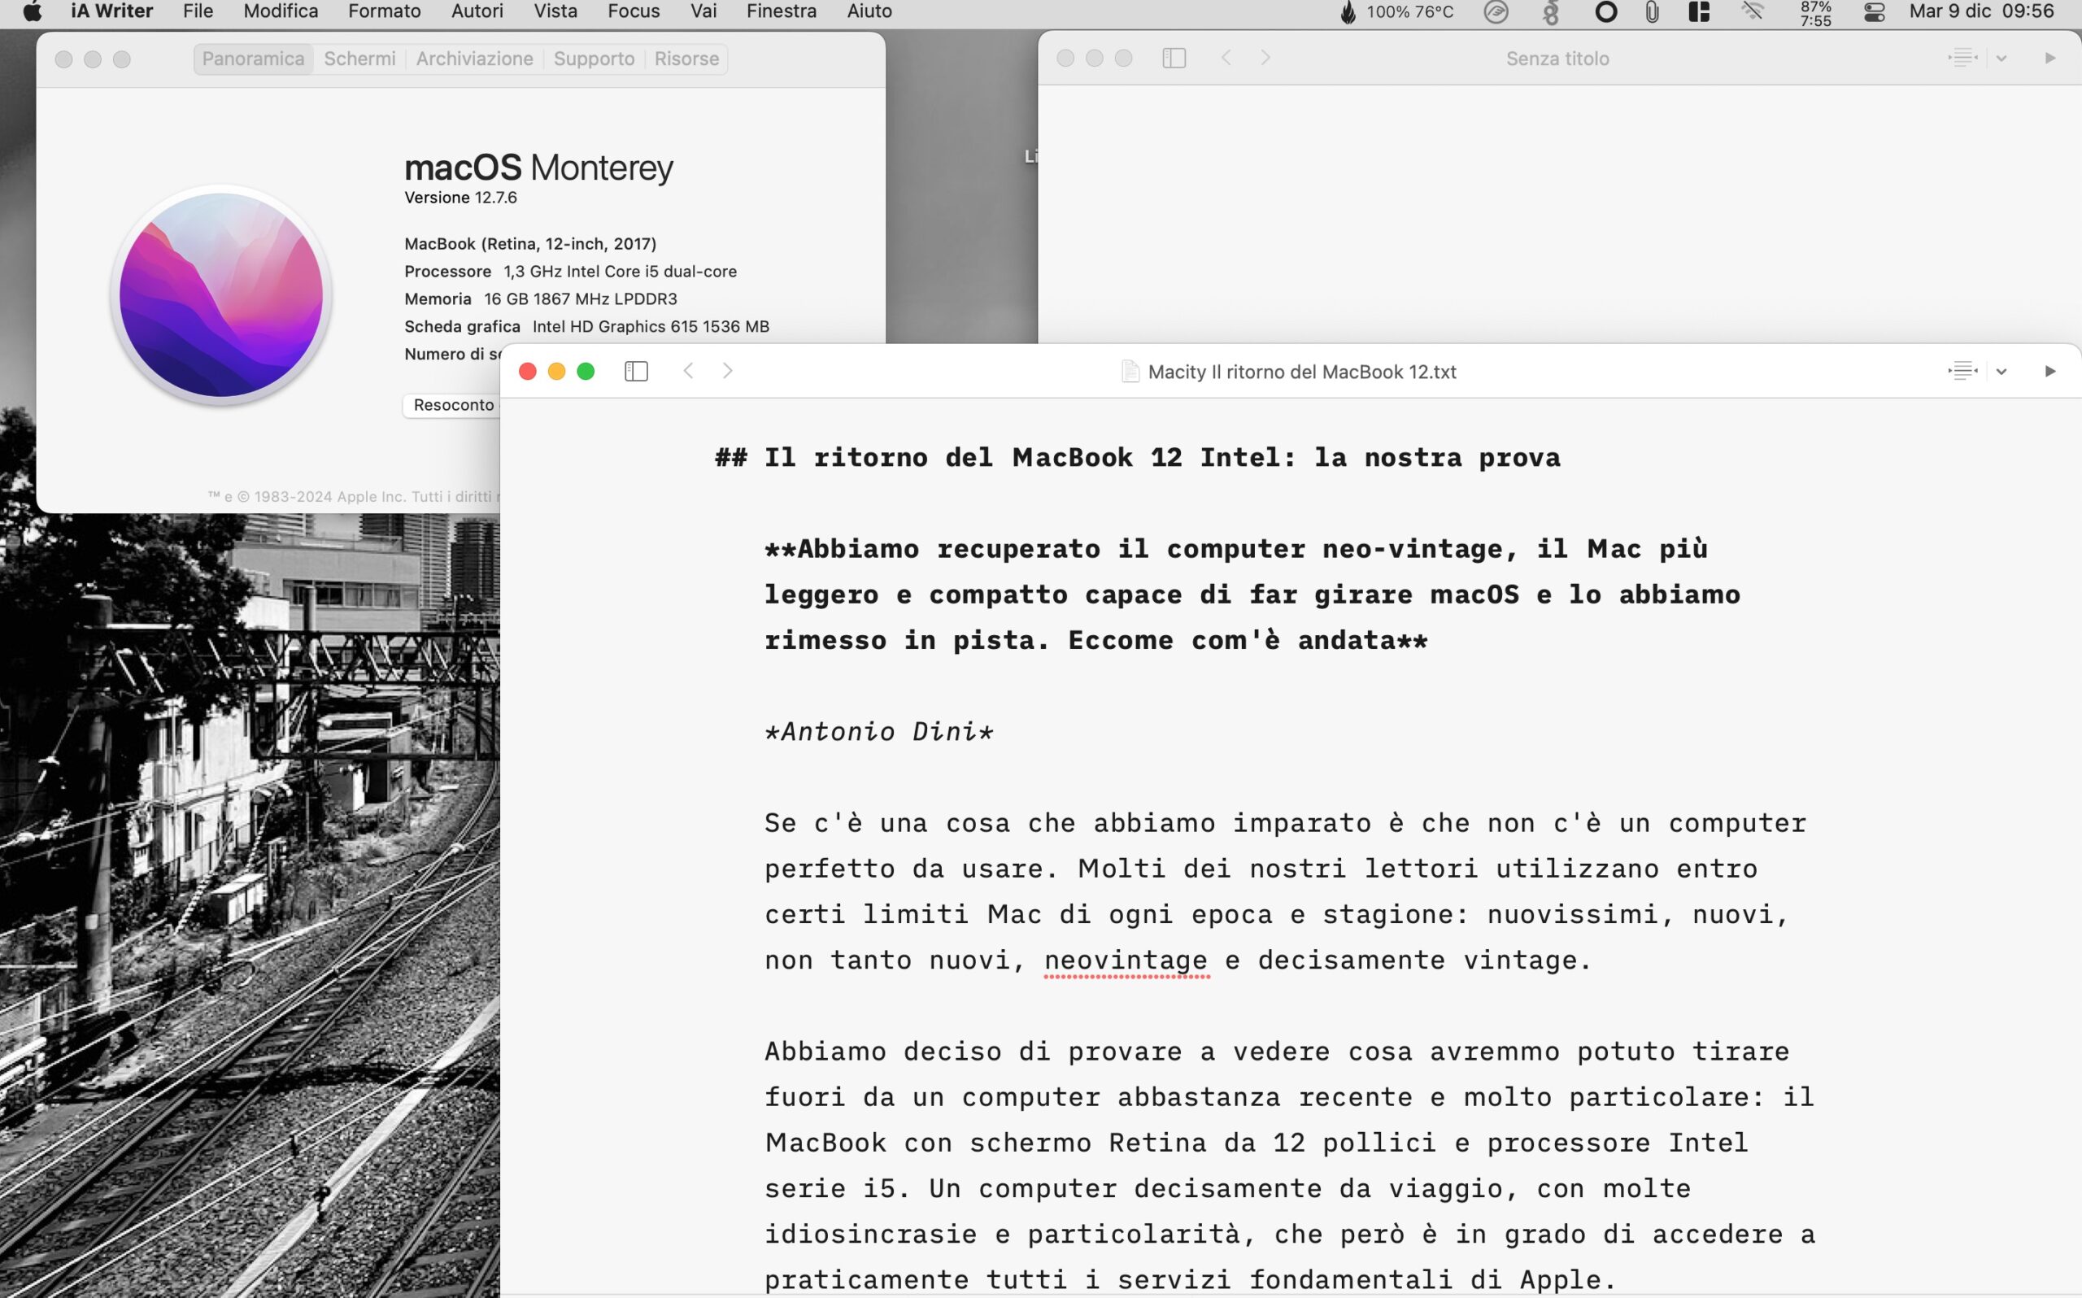Click the forward navigation arrow in Senza titolo window
The width and height of the screenshot is (2082, 1298).
pyautogui.click(x=1265, y=59)
